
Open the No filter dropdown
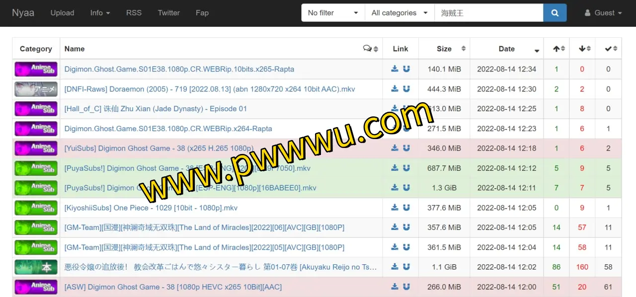[x=333, y=13]
